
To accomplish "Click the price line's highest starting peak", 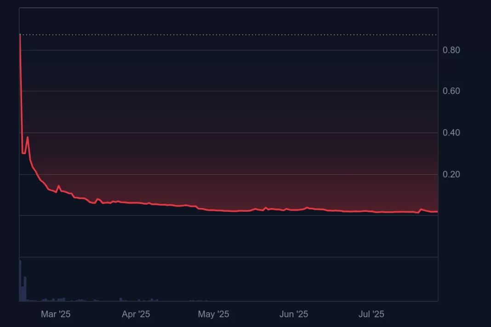I will pyautogui.click(x=20, y=35).
